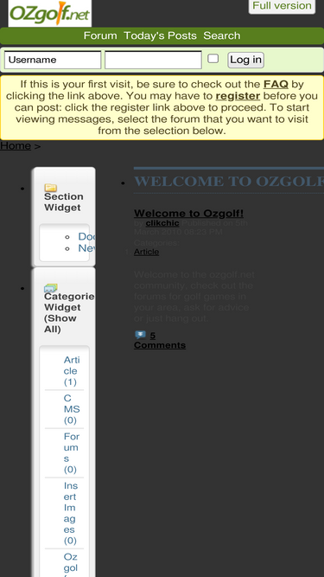
Task: Click the Section Widget title text
Action: pyautogui.click(x=64, y=202)
